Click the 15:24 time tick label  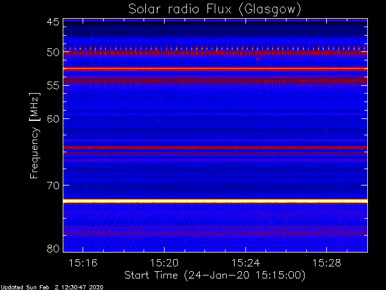245,263
